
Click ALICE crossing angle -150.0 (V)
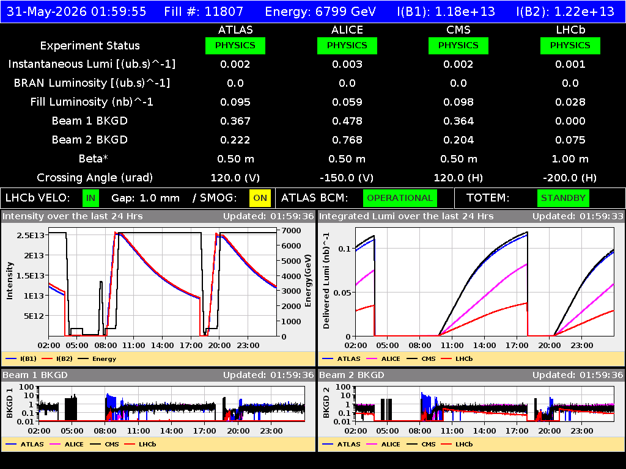347,178
